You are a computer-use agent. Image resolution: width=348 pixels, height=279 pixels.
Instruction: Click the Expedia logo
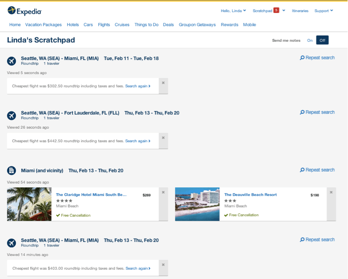(x=25, y=11)
